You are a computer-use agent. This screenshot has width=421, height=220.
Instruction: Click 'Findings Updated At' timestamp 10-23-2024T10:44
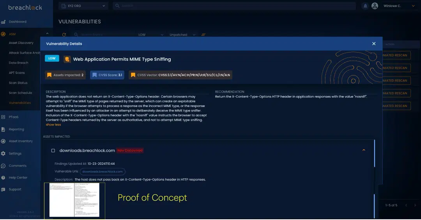pos(101,164)
